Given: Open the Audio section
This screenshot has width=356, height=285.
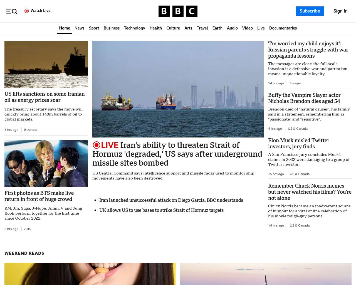Looking at the screenshot, I should point(232,28).
